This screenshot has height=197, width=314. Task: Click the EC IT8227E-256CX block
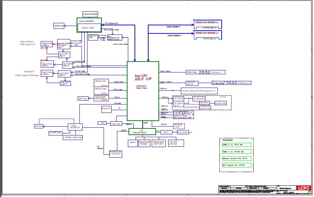coord(142,132)
